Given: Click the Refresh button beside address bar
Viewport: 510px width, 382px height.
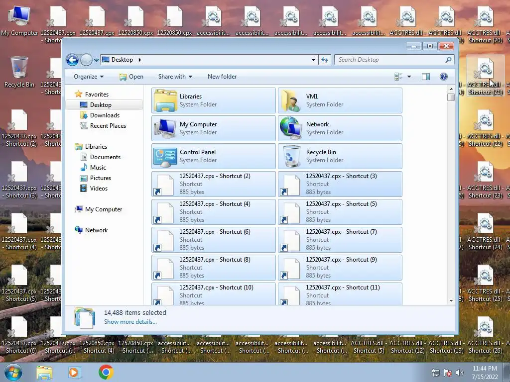Looking at the screenshot, I should point(325,60).
